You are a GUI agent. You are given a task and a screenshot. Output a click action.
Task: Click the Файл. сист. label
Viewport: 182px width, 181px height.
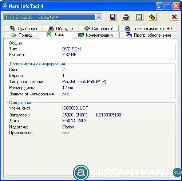(x=21, y=108)
